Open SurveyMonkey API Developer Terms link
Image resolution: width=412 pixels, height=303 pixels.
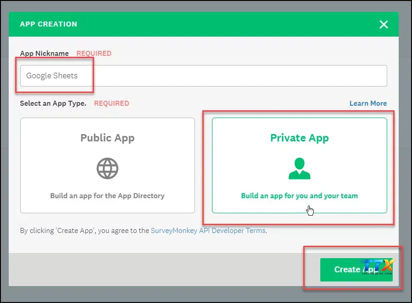208,231
